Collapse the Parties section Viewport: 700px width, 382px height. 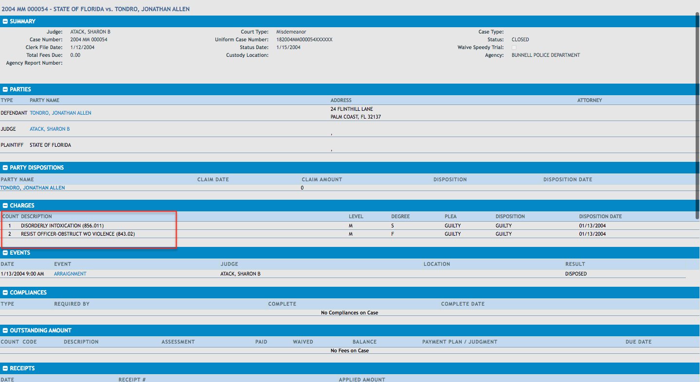tap(5, 89)
